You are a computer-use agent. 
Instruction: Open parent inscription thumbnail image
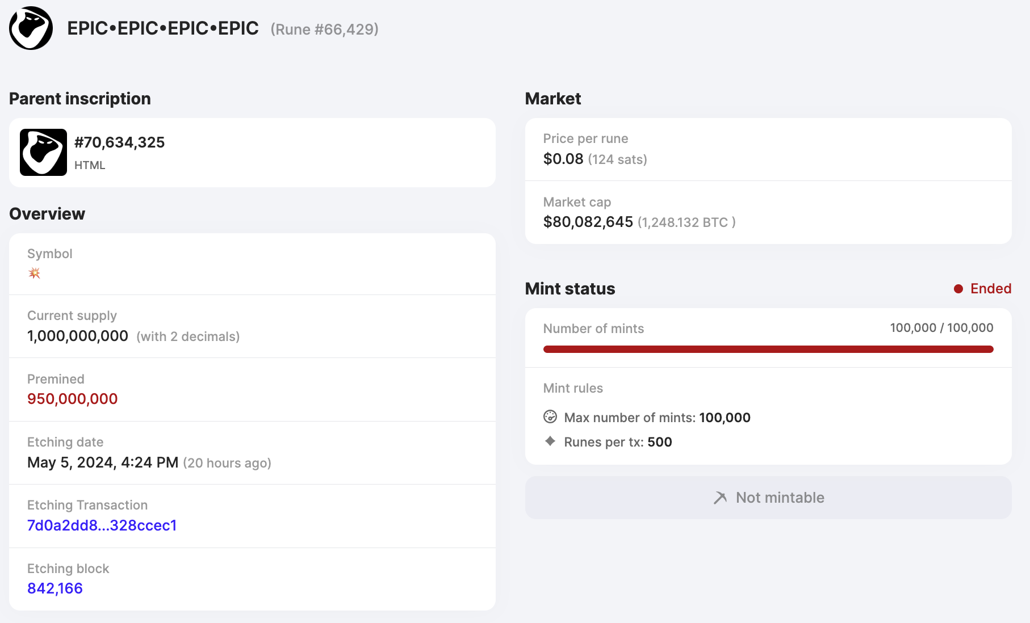(x=43, y=152)
